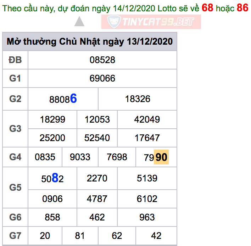The image size is (251, 246).
Task: Click the G3 number 52540
Action: click(x=97, y=138)
